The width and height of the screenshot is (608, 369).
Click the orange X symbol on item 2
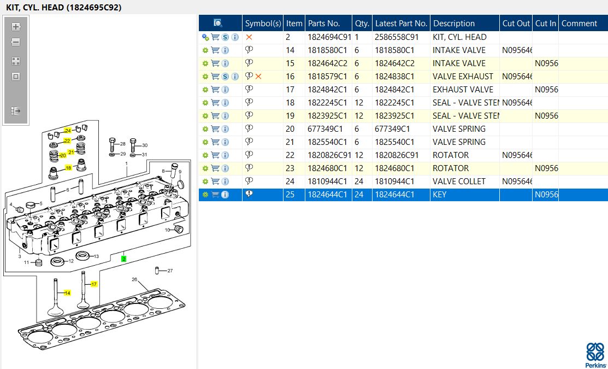249,37
